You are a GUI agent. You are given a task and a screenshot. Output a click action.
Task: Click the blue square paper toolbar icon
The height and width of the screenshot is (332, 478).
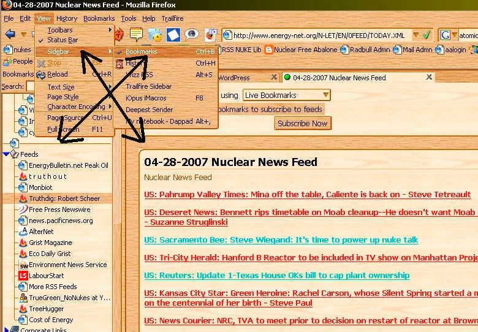pos(173,35)
